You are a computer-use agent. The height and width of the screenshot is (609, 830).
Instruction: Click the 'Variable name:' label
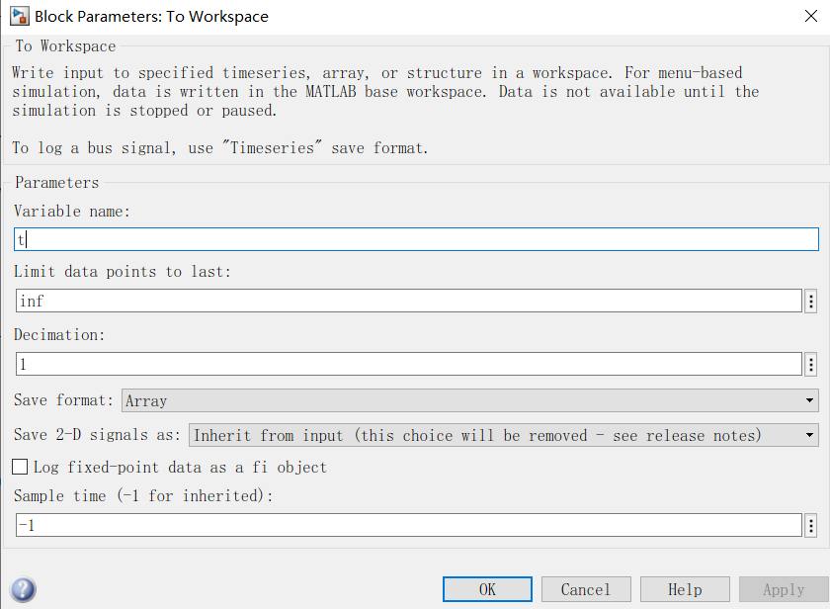tap(72, 212)
